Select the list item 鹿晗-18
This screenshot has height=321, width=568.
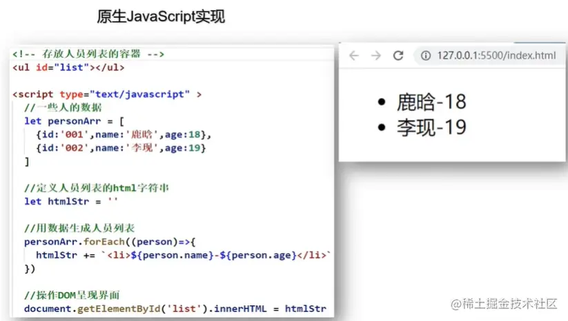[431, 101]
